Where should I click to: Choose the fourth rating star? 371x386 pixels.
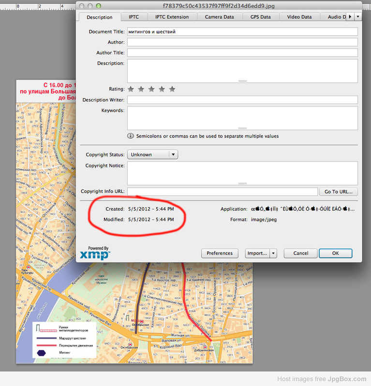[x=162, y=89]
